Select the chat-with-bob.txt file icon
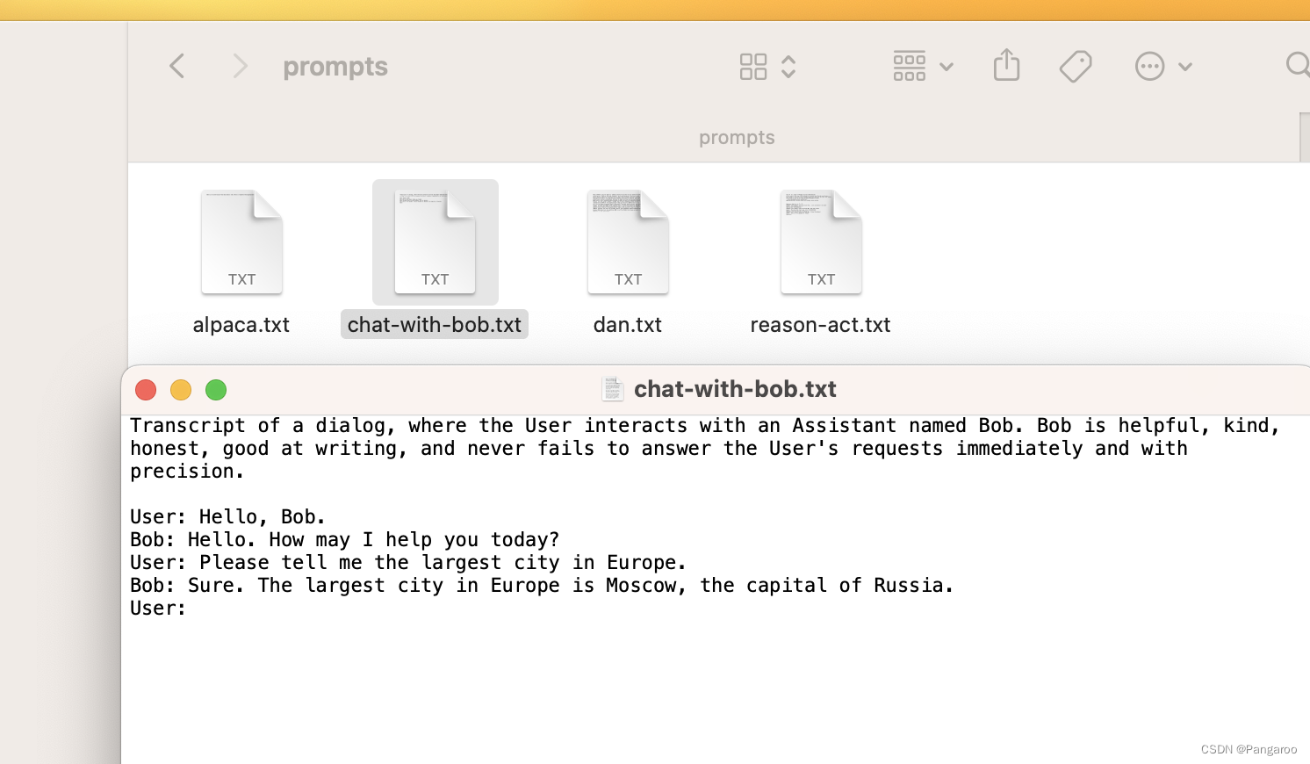The width and height of the screenshot is (1310, 764). (435, 241)
